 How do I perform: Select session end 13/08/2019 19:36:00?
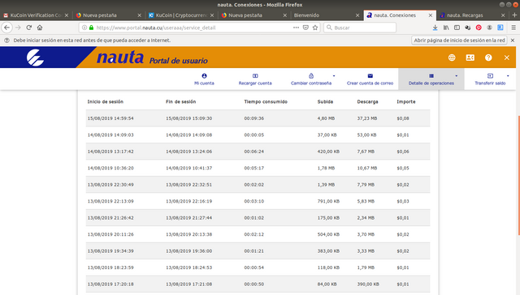(x=188, y=250)
